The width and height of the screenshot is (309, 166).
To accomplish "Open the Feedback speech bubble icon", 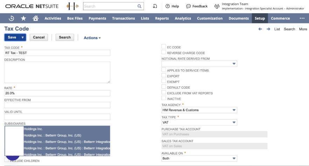I will [x=188, y=6].
